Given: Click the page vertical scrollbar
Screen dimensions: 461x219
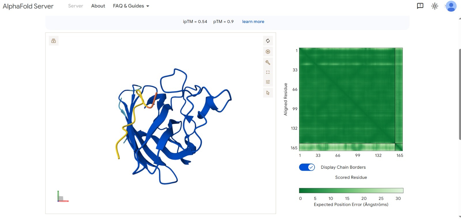Looking at the screenshot, I should [x=460, y=94].
